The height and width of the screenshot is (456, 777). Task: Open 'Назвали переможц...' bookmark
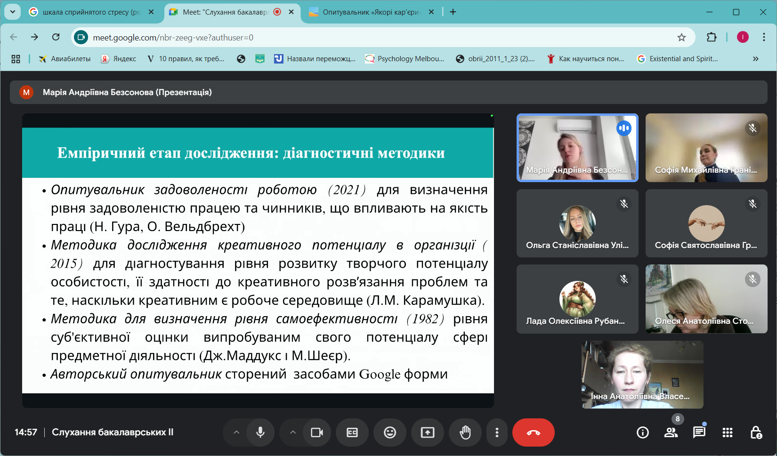coord(315,59)
